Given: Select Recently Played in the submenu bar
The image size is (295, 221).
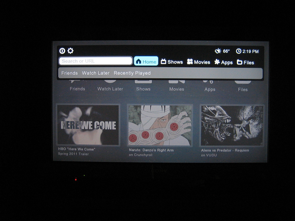Looking at the screenshot, I should [x=132, y=73].
